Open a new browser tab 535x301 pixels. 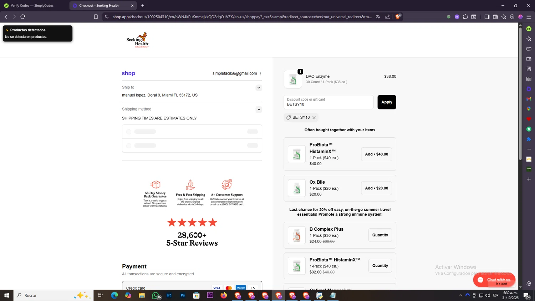click(x=143, y=6)
